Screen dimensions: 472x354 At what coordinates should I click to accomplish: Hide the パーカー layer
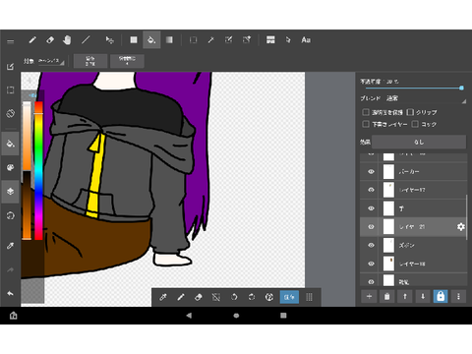371,171
